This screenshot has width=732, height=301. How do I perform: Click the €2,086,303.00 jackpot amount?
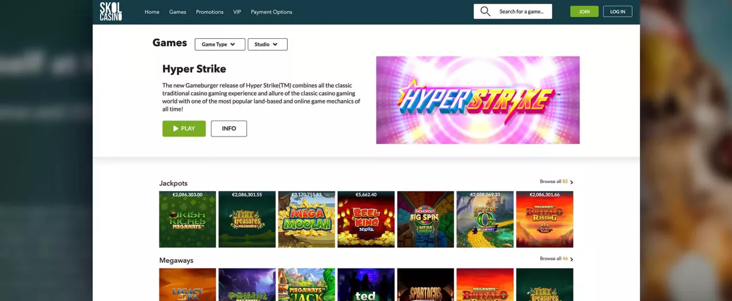pyautogui.click(x=188, y=195)
